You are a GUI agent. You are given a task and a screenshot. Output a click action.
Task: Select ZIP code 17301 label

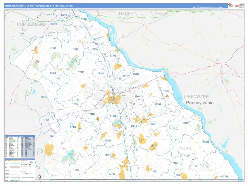tap(46, 120)
